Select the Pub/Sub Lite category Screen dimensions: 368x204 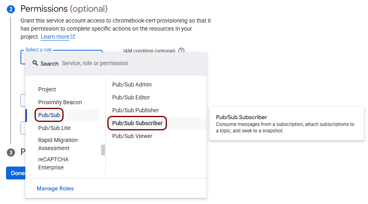coord(54,128)
